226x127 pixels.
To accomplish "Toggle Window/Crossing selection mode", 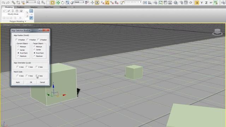I will [53, 2].
